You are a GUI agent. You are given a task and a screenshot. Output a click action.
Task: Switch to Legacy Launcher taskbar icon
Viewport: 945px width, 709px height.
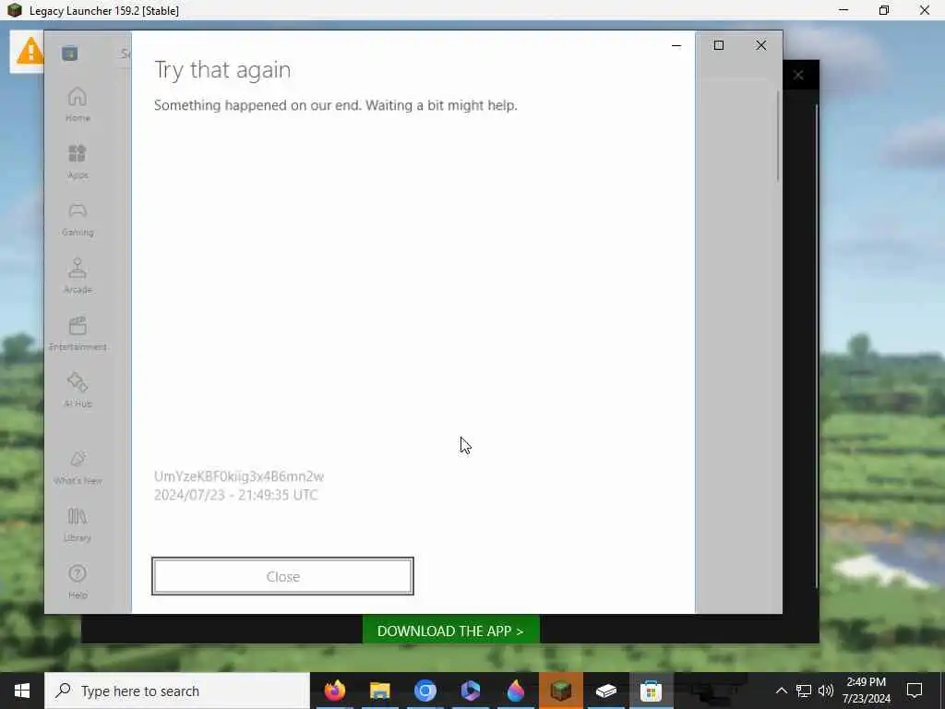tap(560, 691)
